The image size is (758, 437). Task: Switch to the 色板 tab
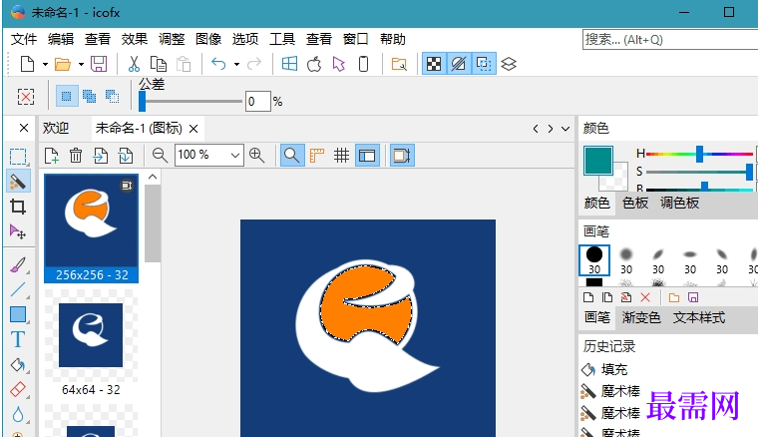(x=635, y=203)
